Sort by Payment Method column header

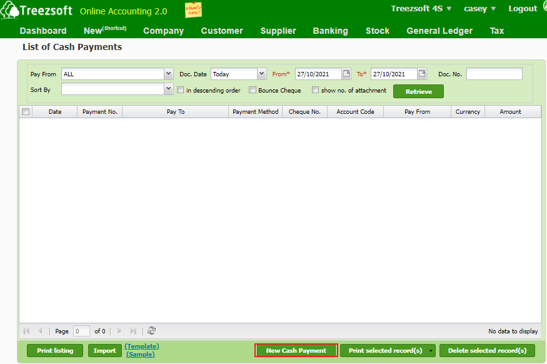[x=255, y=112]
